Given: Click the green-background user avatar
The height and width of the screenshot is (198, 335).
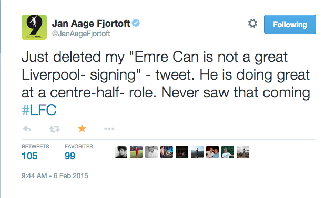Looking at the screenshot, I should click(228, 152).
